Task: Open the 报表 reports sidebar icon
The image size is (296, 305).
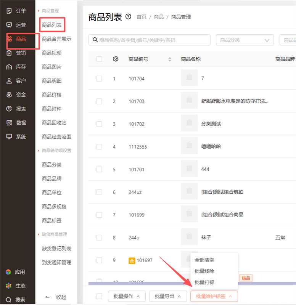Action: (x=9, y=109)
